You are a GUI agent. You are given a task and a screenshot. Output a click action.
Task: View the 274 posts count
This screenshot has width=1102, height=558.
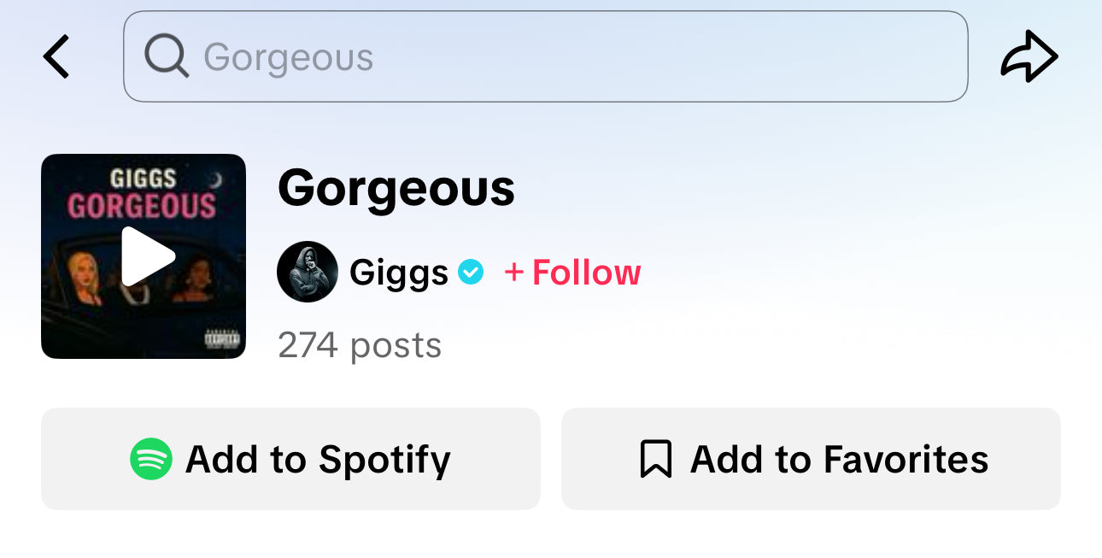(x=360, y=345)
